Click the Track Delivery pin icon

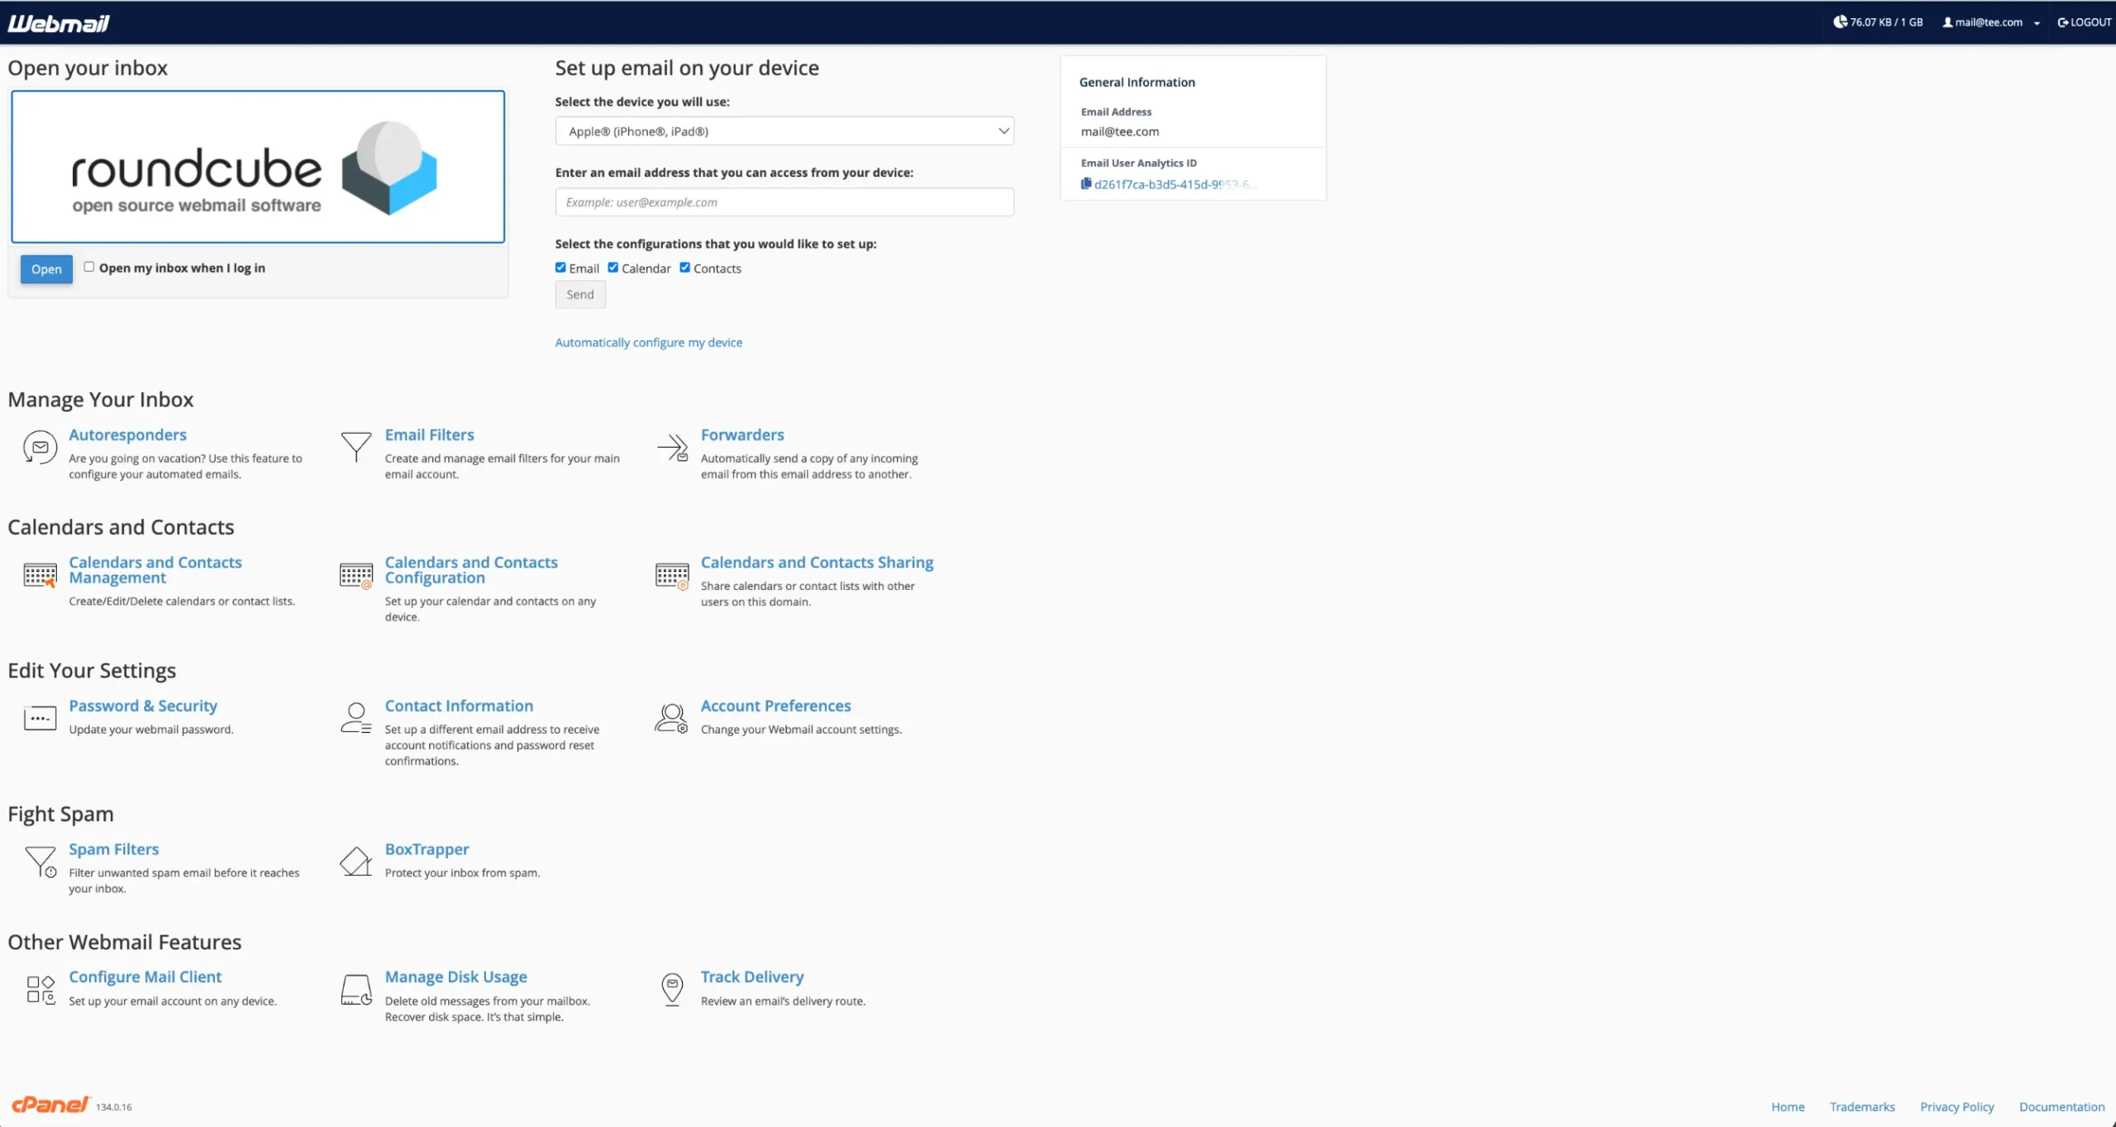pos(673,989)
